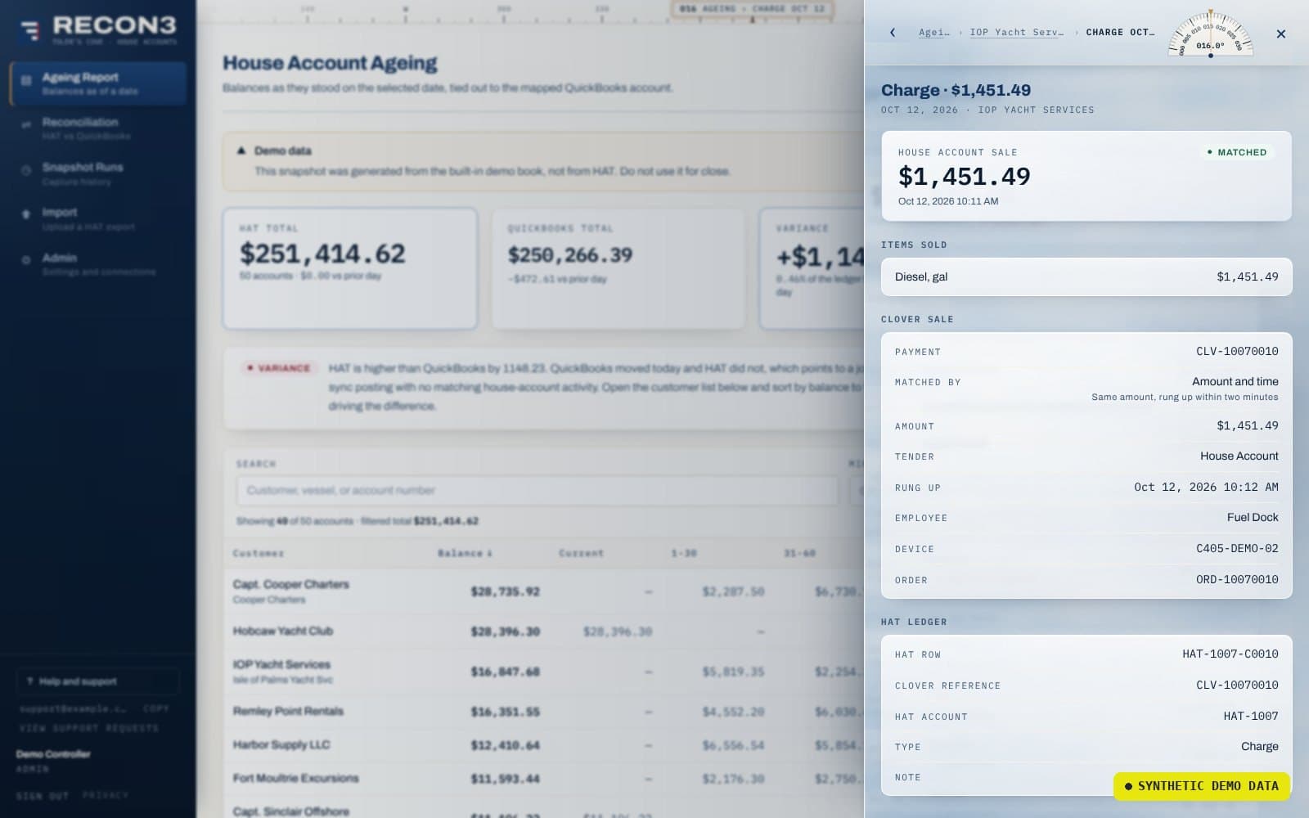Viewport: 1309px width, 818px height.
Task: Click the yellow SYNTHETIC DEMO DATA badge
Action: [1201, 786]
